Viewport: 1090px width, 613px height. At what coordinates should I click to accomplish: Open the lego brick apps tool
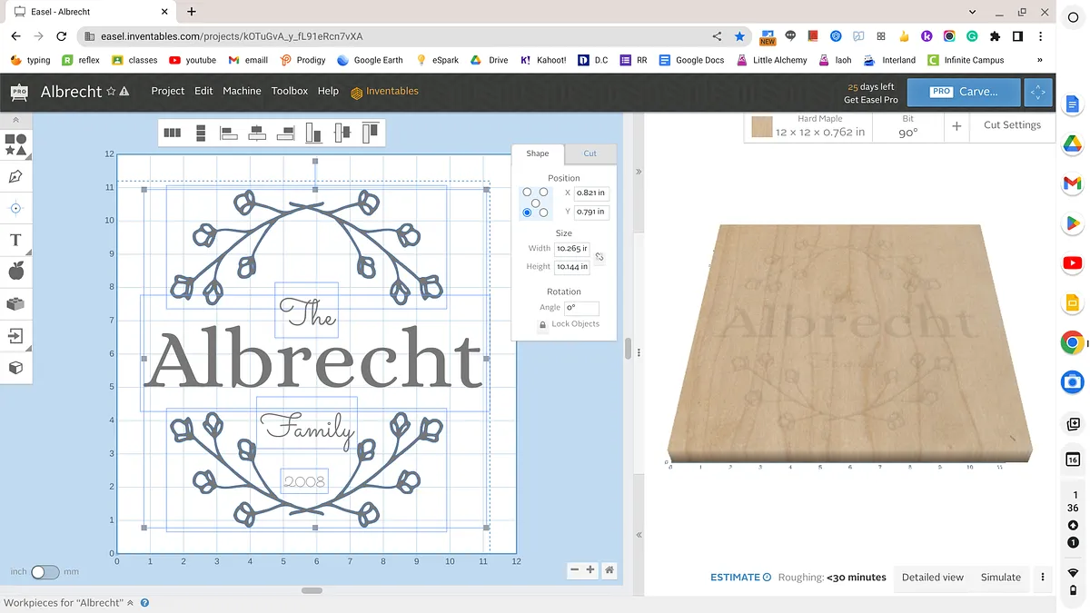pos(15,304)
